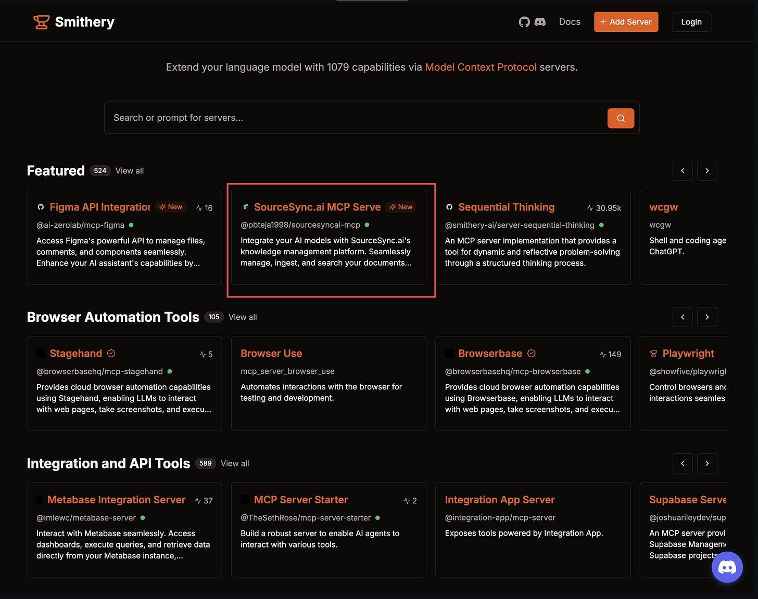Screen dimensions: 758x599
Task: Click the orange search magnifier button
Action: tap(621, 118)
